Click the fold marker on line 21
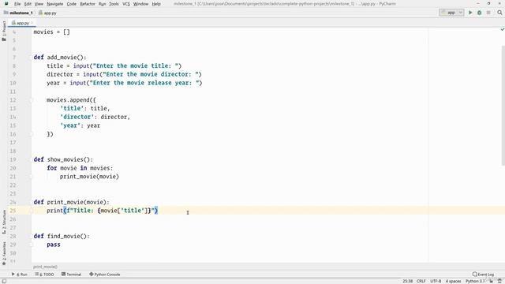 point(32,177)
